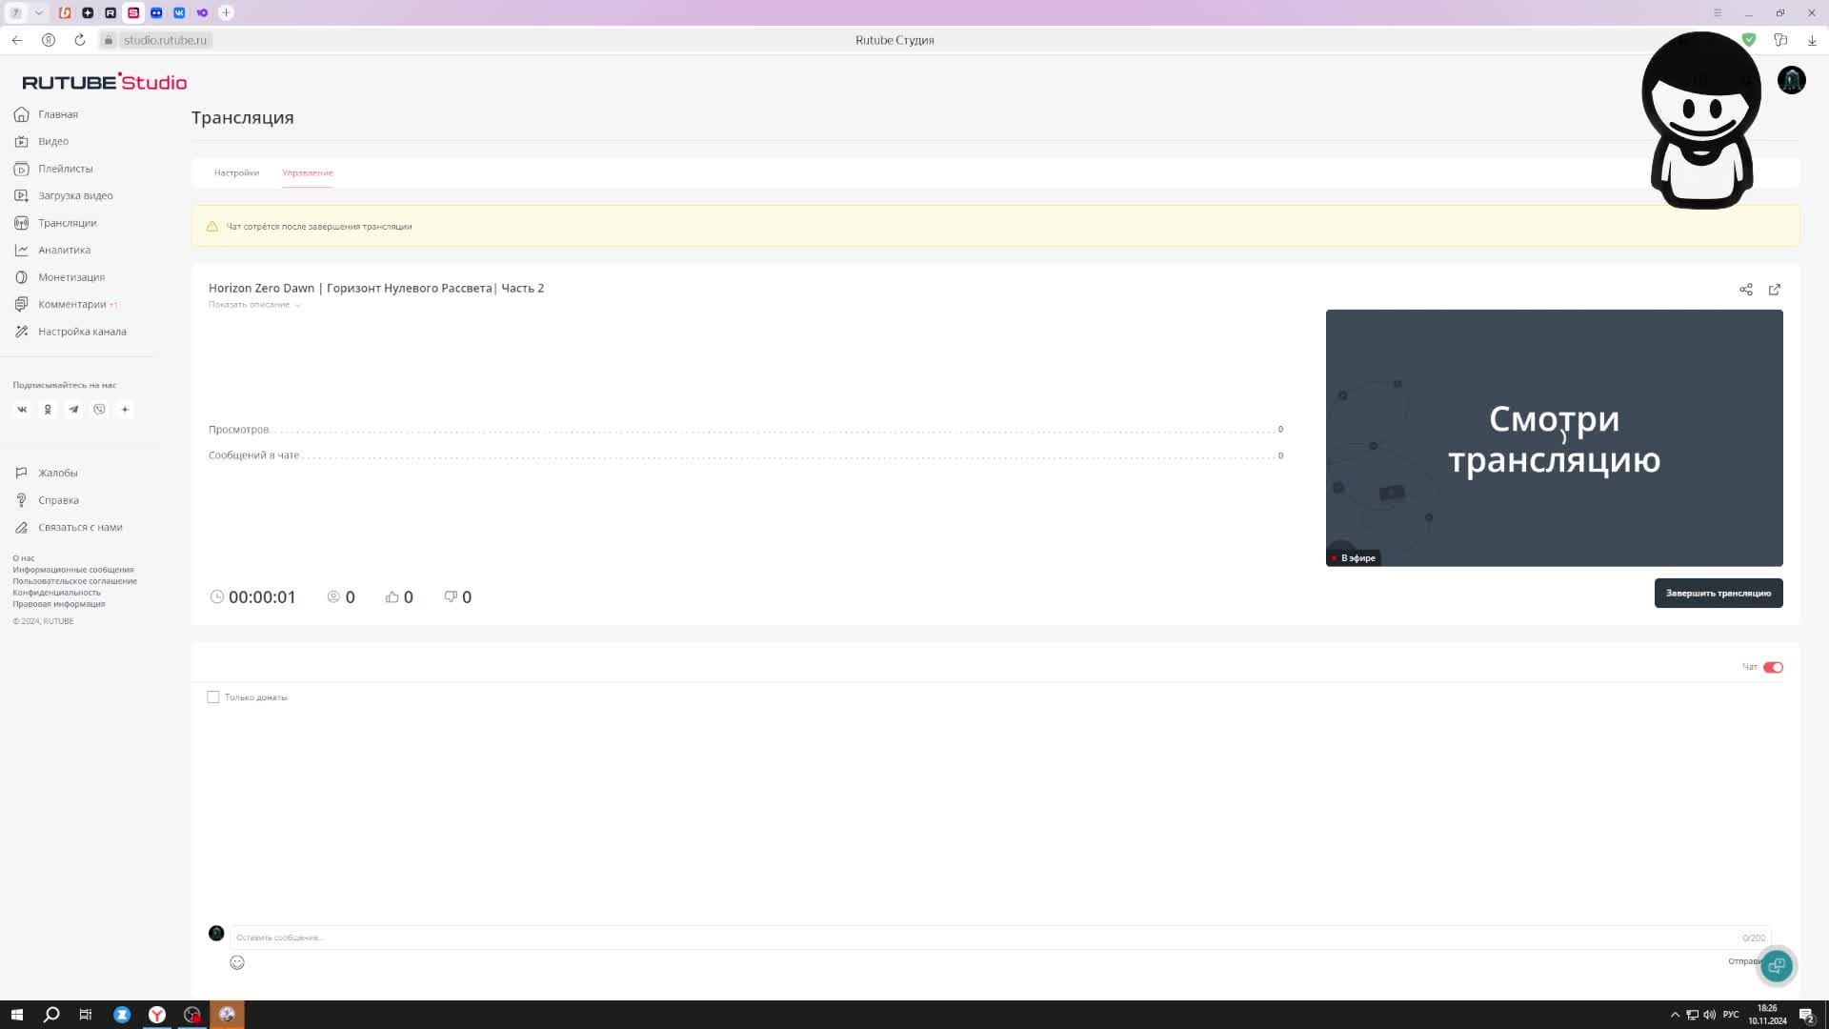
Task: Show hidden system tray icons
Action: 1675,1015
